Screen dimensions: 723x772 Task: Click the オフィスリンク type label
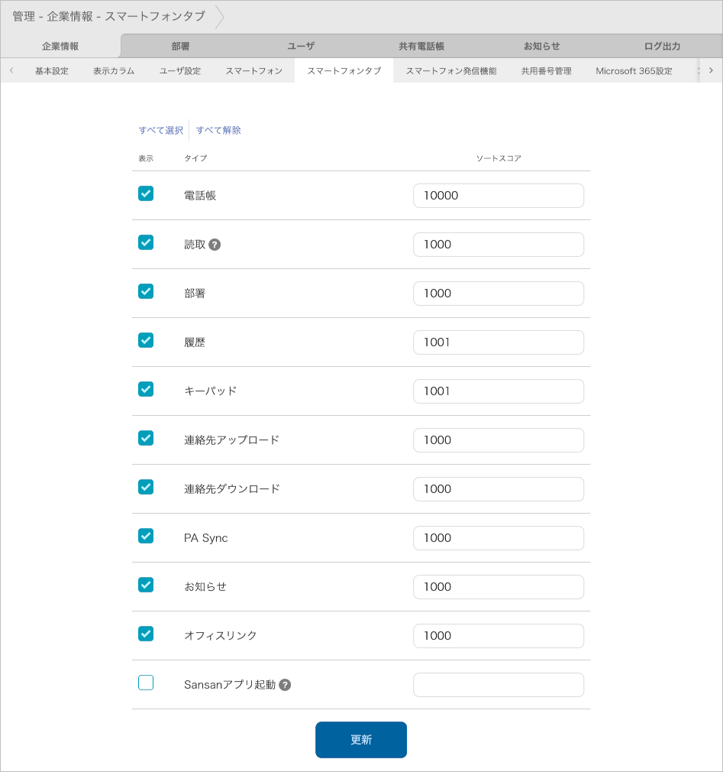[221, 636]
